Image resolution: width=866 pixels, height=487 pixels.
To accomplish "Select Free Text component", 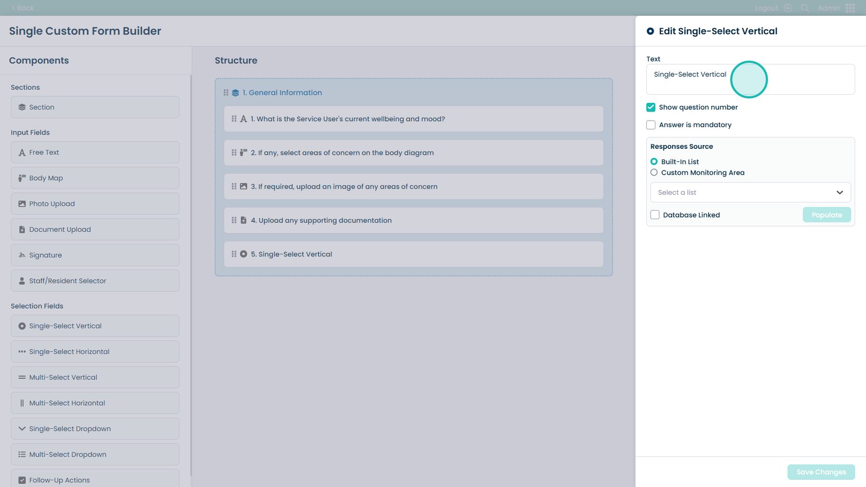I will click(95, 153).
